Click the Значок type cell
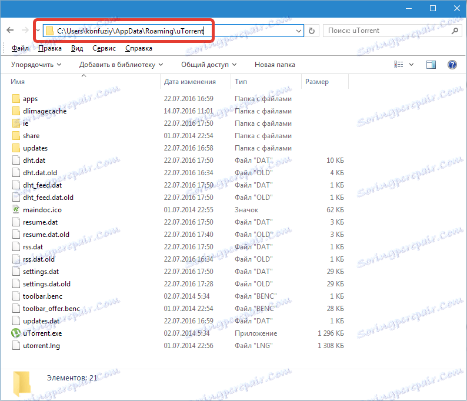Screen dimensions: 467x401 246,210
